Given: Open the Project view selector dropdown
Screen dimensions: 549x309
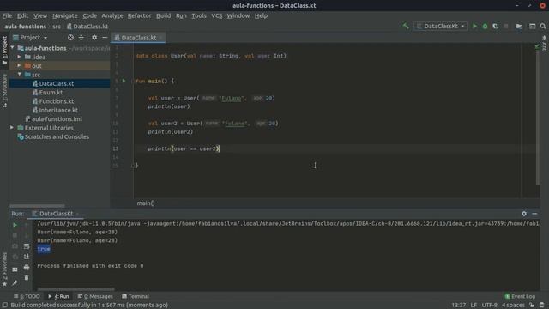Looking at the screenshot, I should (30, 38).
